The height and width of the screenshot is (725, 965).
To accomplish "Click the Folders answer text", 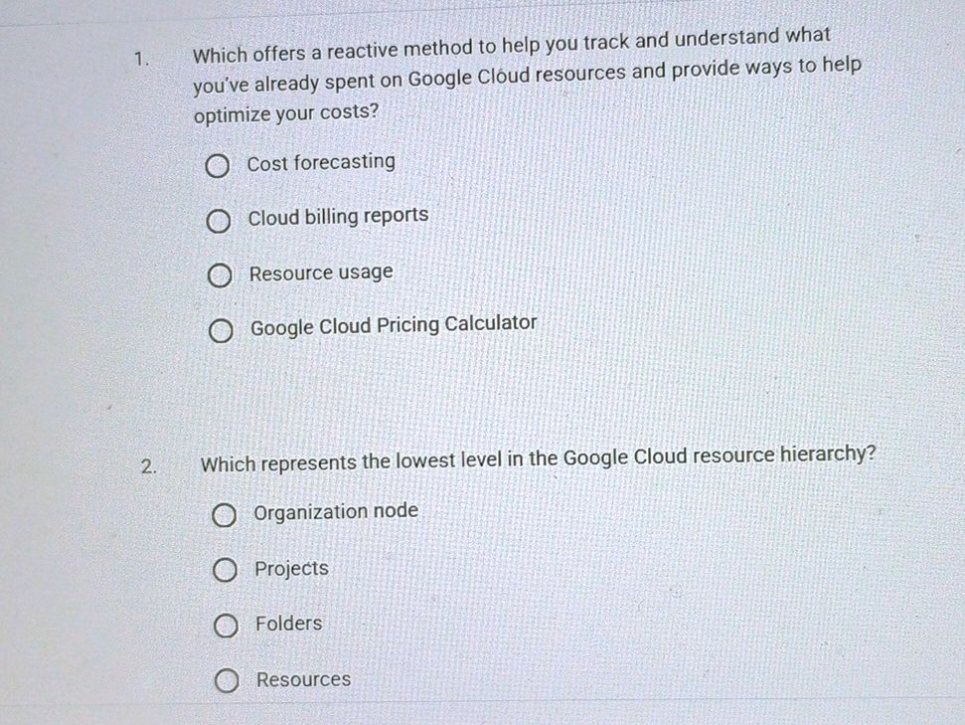I will pos(287,624).
